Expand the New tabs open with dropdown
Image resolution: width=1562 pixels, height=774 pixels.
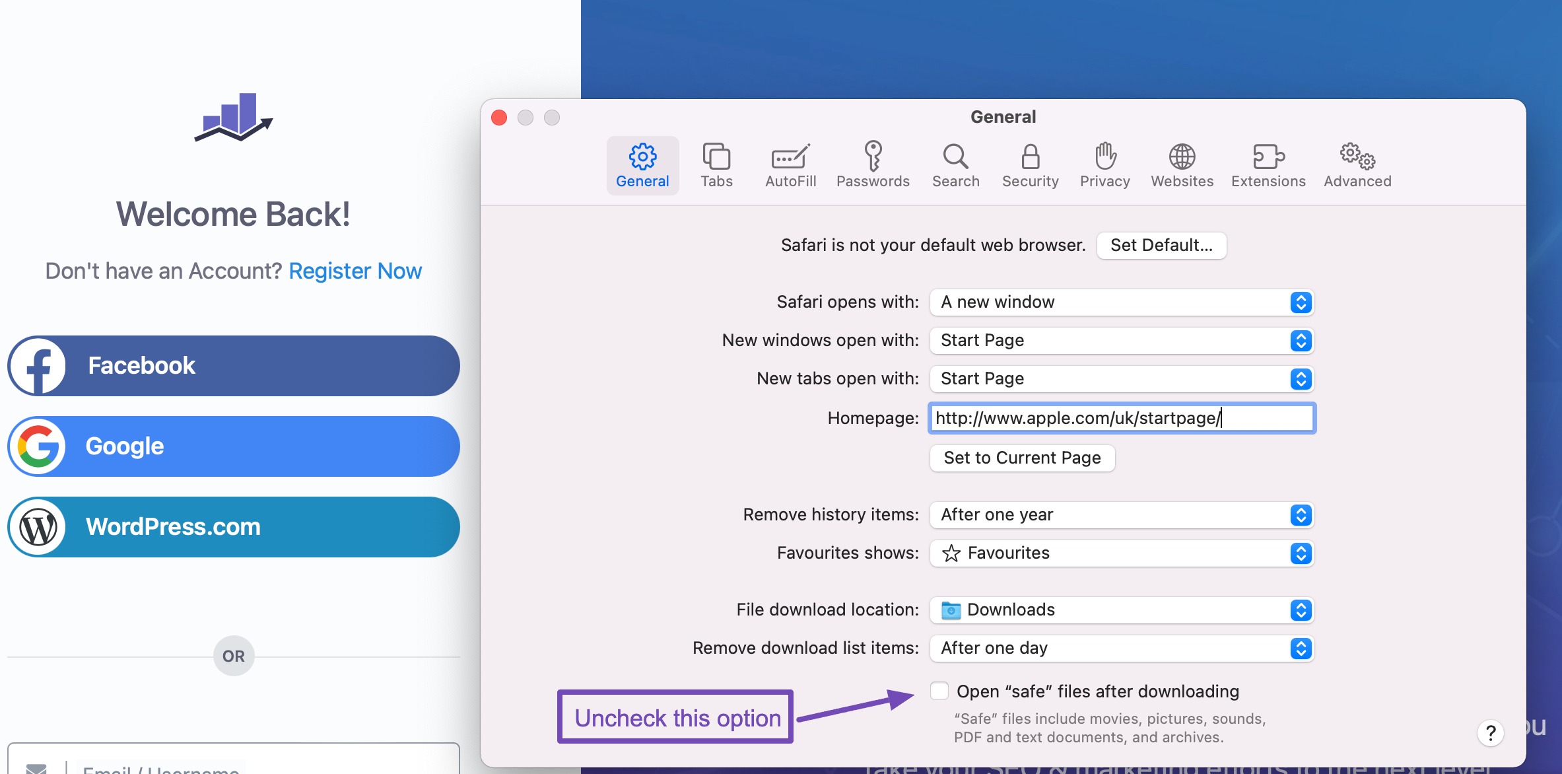1122,379
